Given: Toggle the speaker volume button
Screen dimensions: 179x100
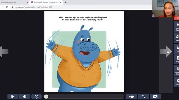Looking at the screenshot, I should pos(25,97).
